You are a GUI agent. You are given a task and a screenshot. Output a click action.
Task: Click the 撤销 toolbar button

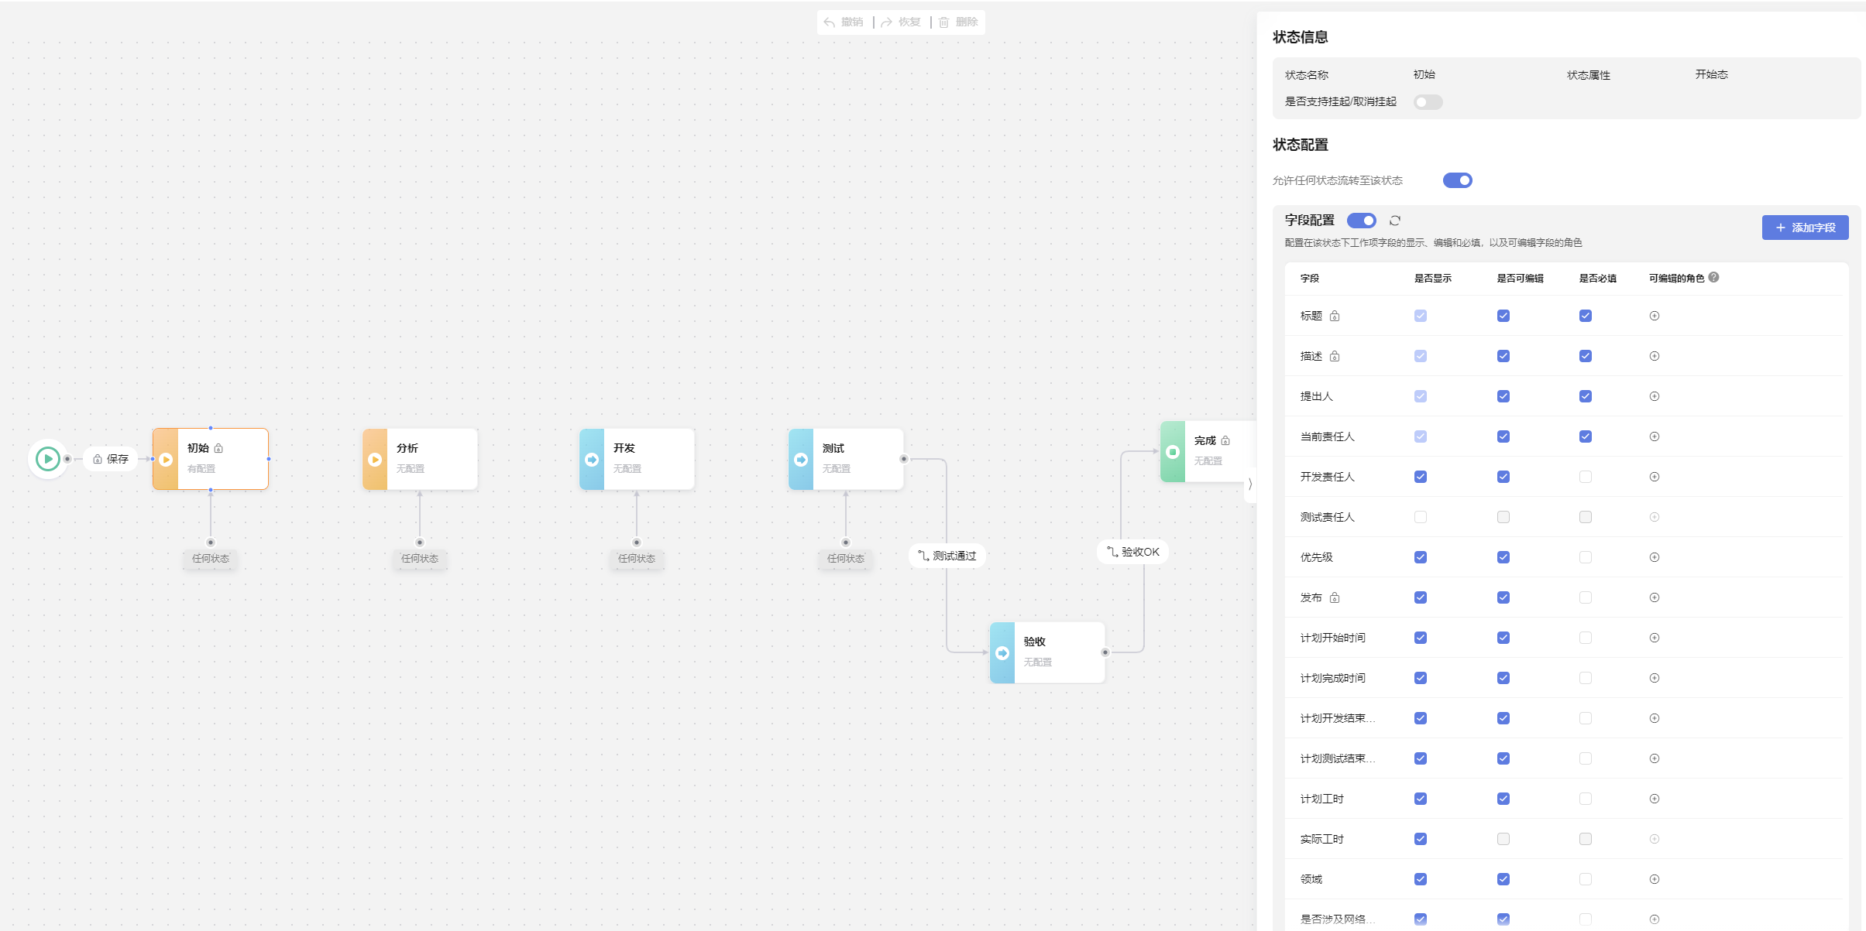(x=844, y=22)
